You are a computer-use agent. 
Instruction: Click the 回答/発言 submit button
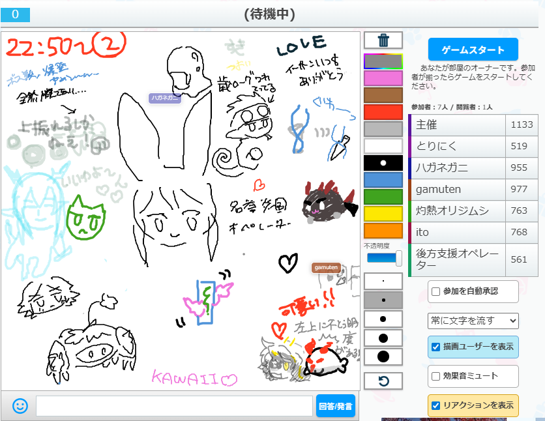(x=336, y=406)
